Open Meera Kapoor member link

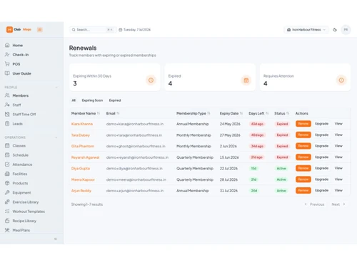(83, 179)
